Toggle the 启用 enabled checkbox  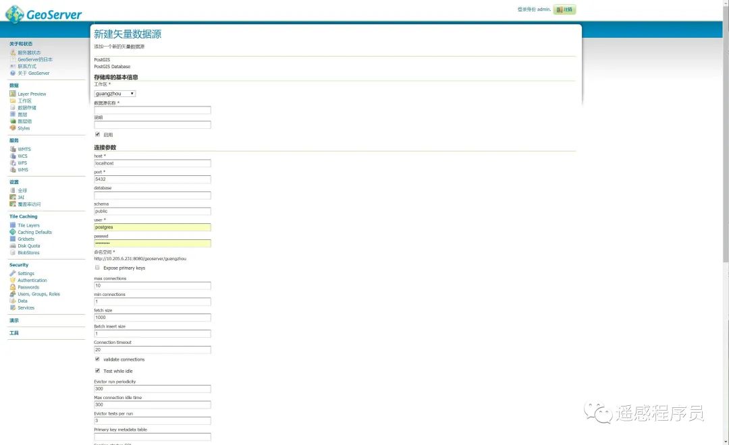(x=97, y=134)
